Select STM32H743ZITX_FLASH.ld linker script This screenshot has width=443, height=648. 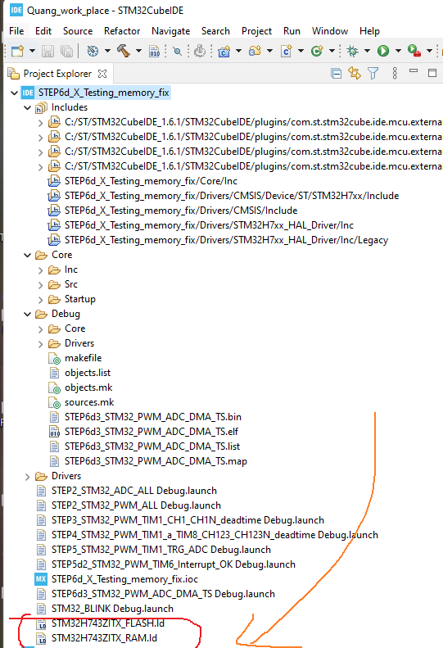tap(108, 623)
